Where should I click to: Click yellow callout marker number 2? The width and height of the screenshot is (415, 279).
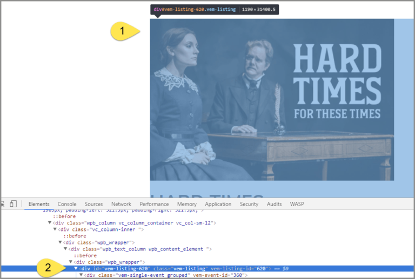click(49, 266)
